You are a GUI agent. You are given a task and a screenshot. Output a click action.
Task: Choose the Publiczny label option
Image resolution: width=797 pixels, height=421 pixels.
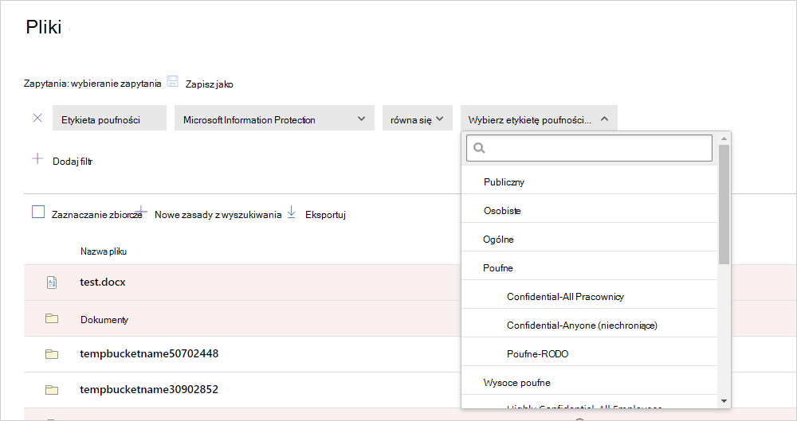(x=589, y=181)
